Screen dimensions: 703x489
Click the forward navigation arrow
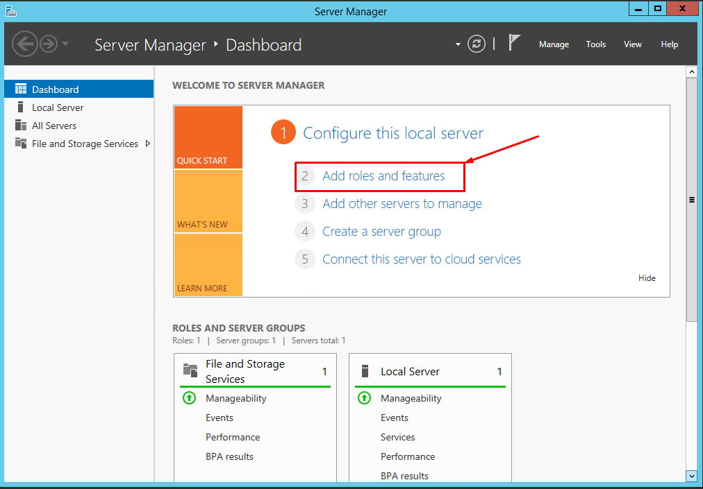[49, 44]
